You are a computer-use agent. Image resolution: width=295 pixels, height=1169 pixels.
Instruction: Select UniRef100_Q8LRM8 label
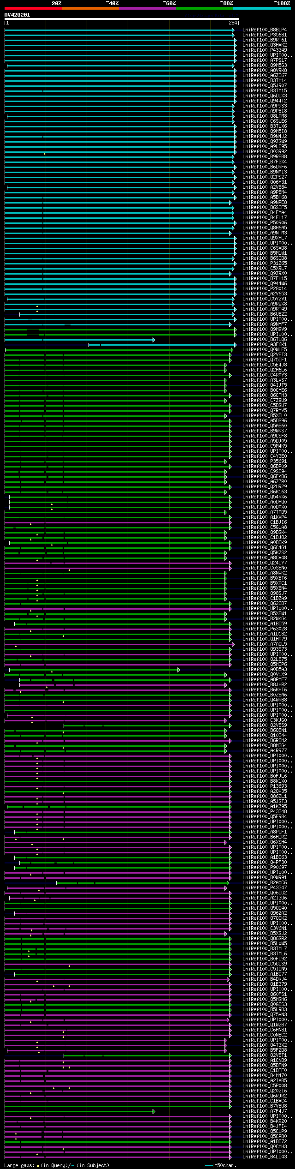(x=265, y=116)
